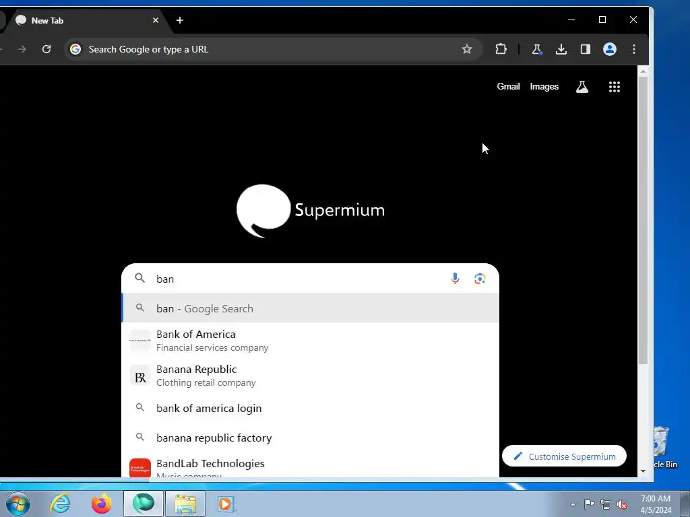This screenshot has height=517, width=690.
Task: Open the Google apps grid icon
Action: click(615, 87)
